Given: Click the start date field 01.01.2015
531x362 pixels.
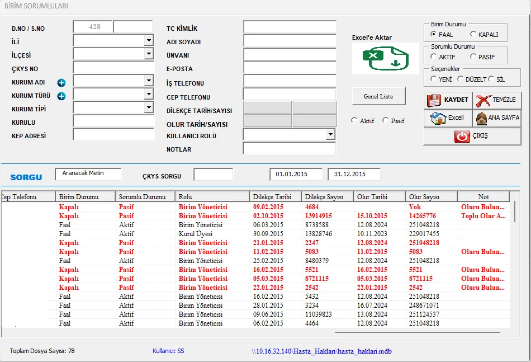Looking at the screenshot, I should pos(296,175).
